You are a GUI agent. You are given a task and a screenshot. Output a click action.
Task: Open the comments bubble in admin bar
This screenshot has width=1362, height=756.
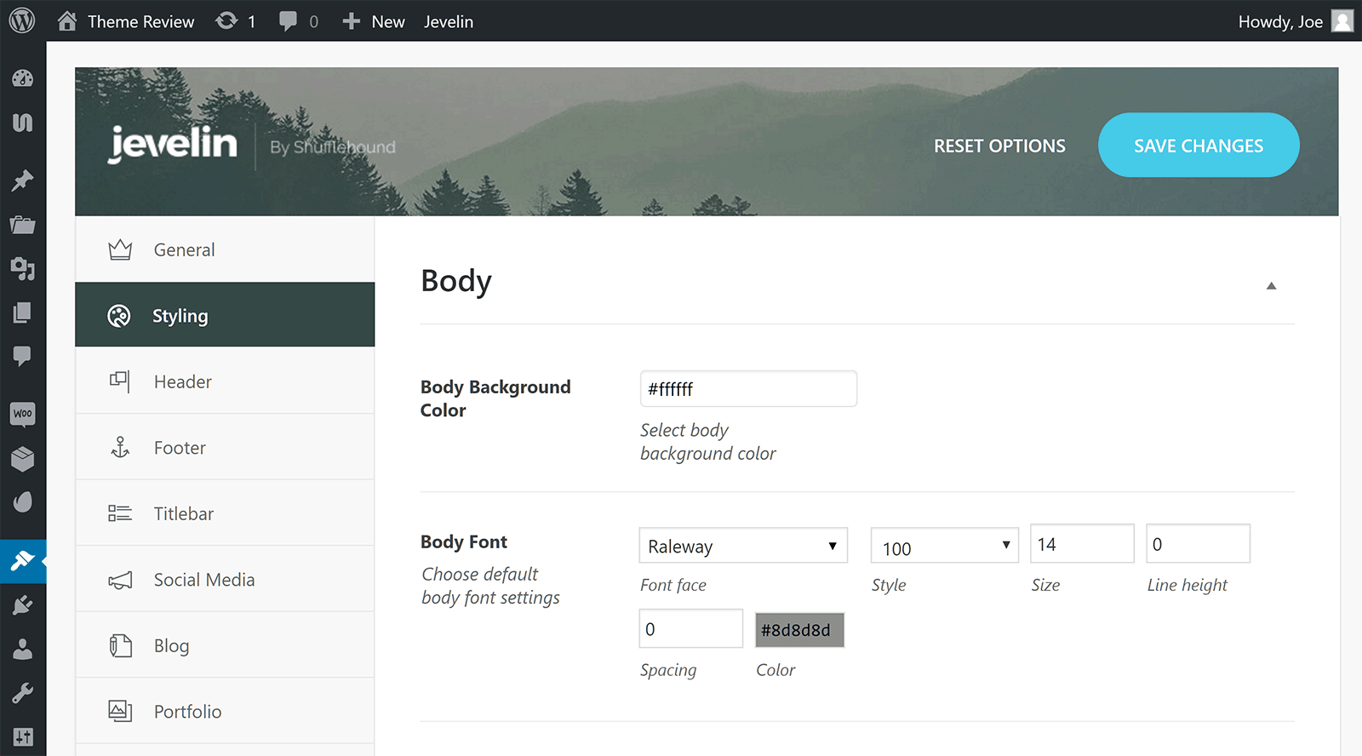pos(289,21)
